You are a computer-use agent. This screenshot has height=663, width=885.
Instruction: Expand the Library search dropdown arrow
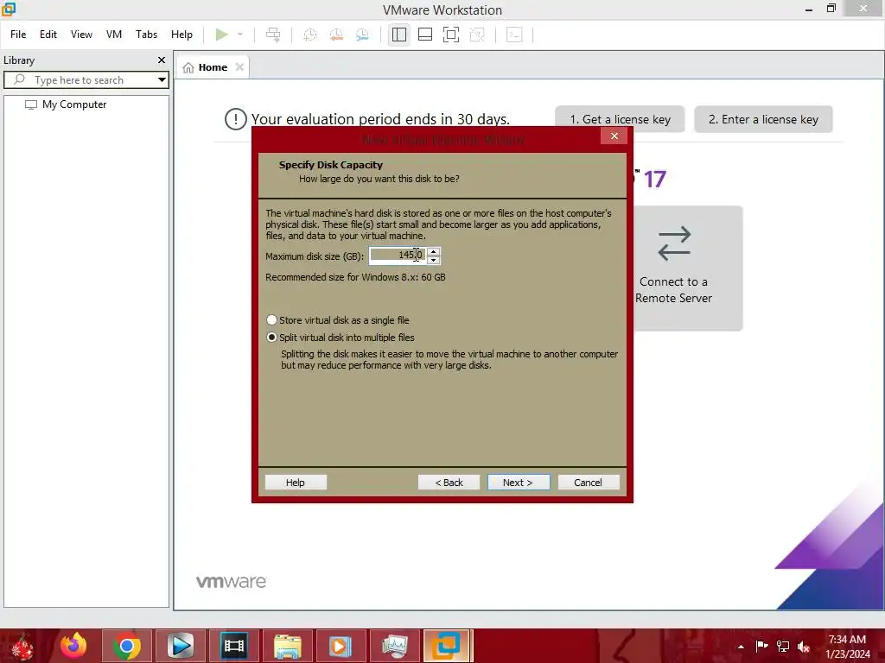(162, 80)
